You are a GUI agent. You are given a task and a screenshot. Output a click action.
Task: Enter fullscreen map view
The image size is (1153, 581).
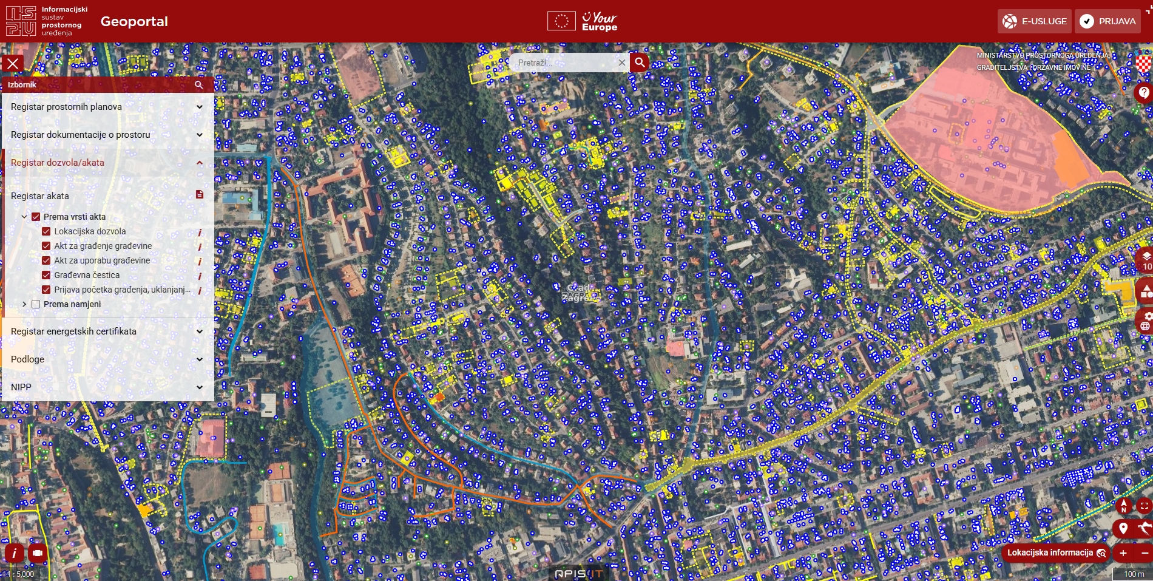pos(1144,506)
